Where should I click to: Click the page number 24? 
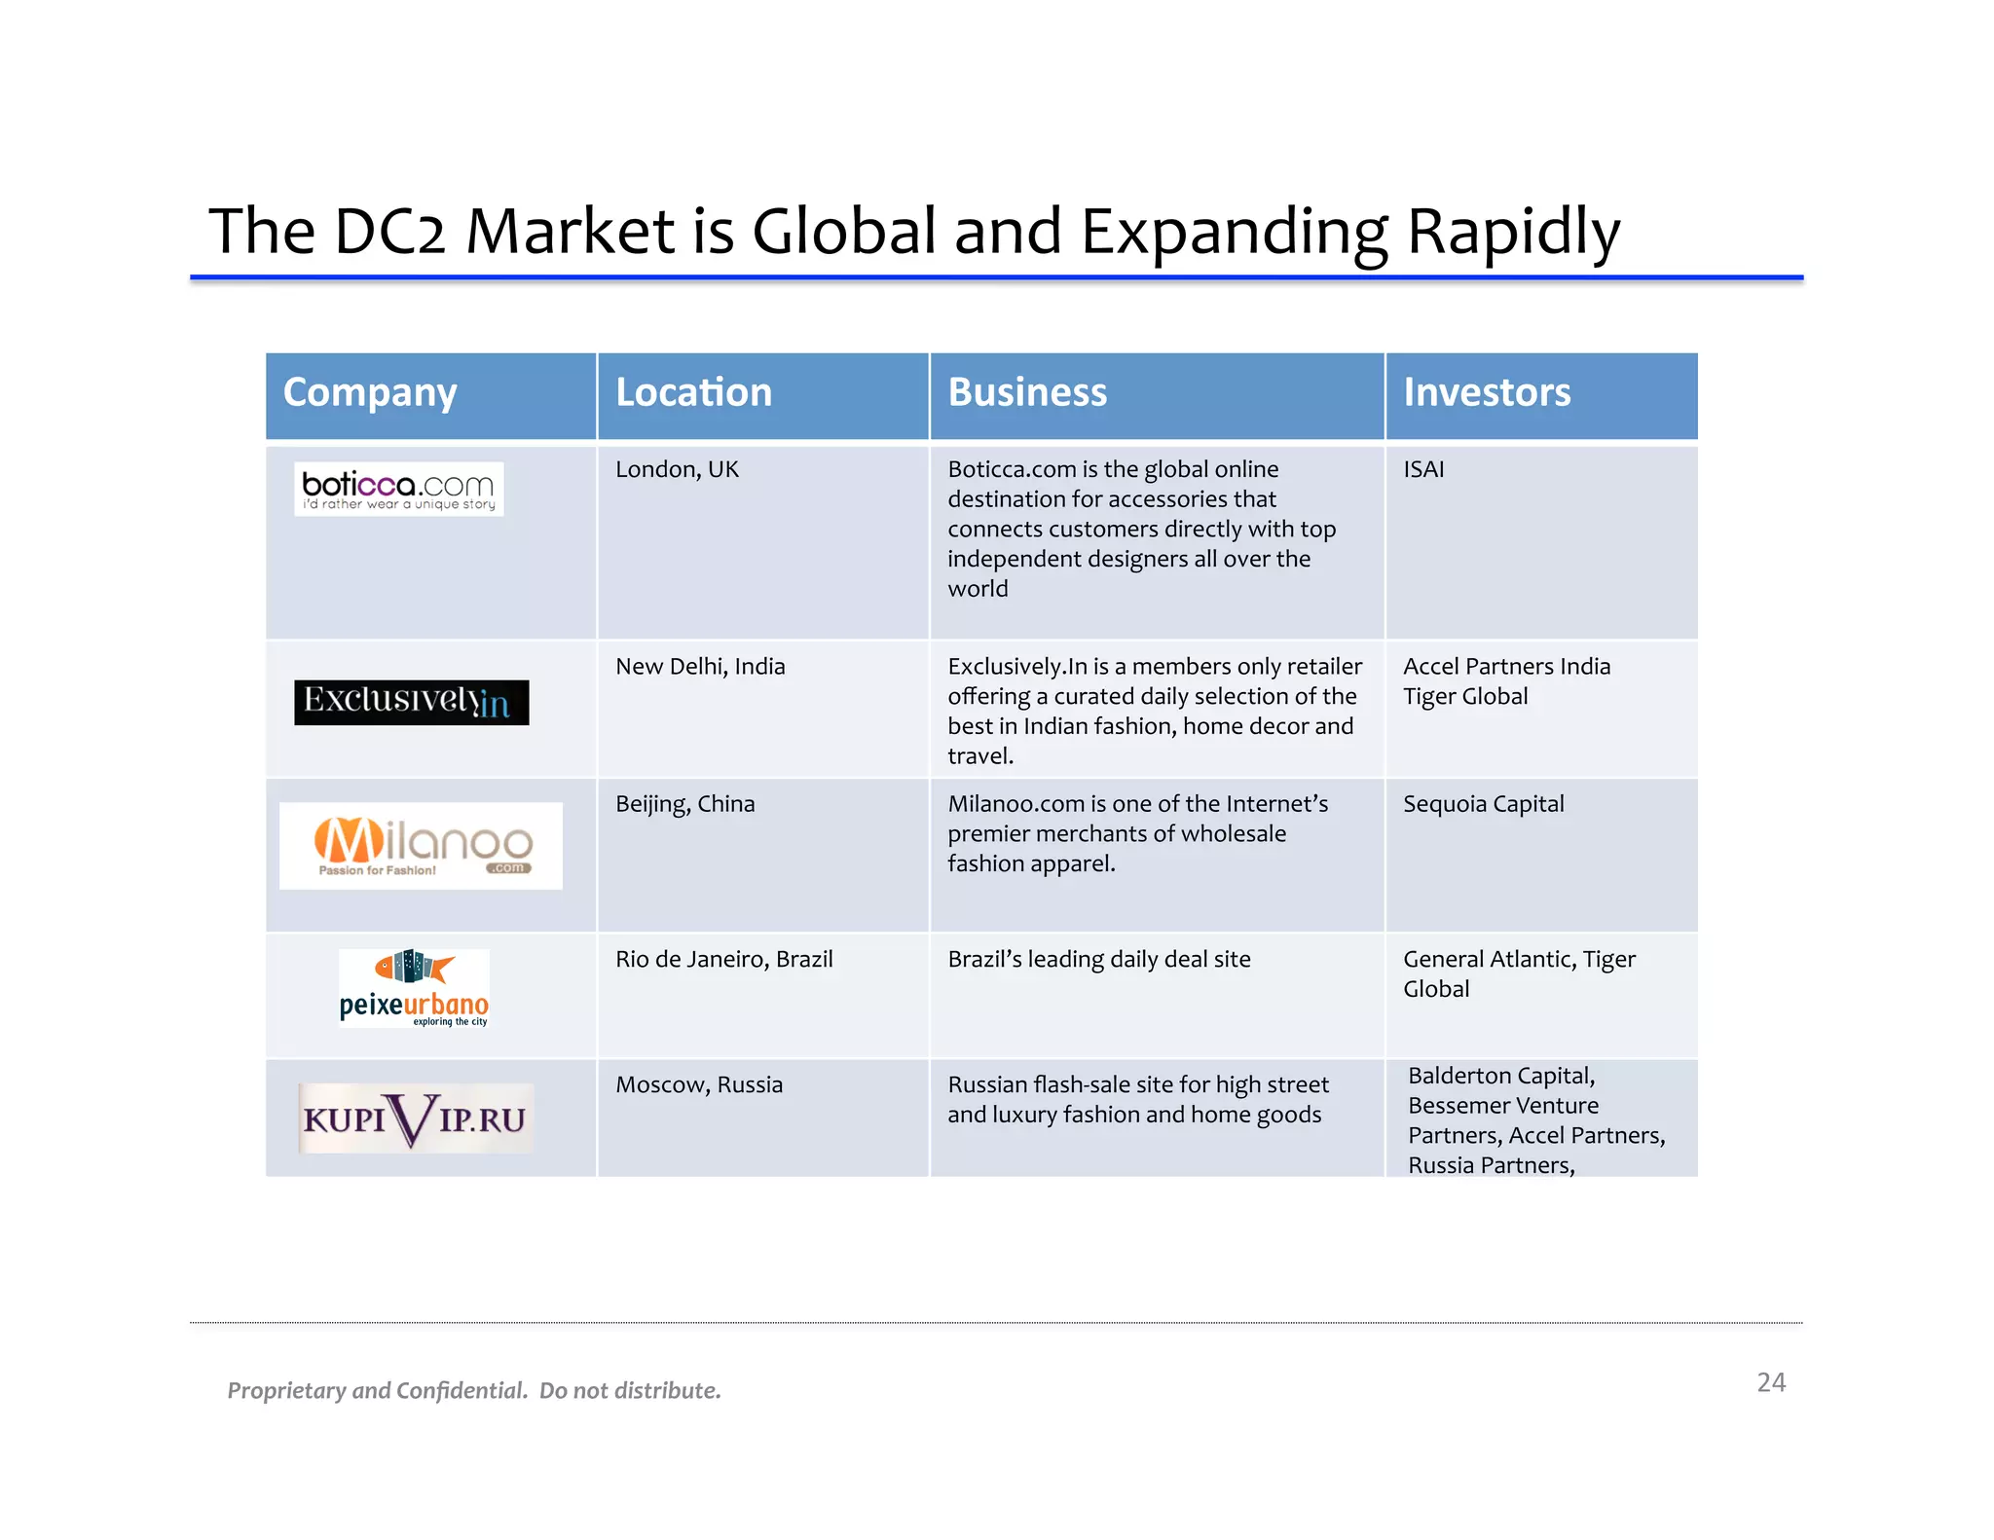pyautogui.click(x=1770, y=1382)
